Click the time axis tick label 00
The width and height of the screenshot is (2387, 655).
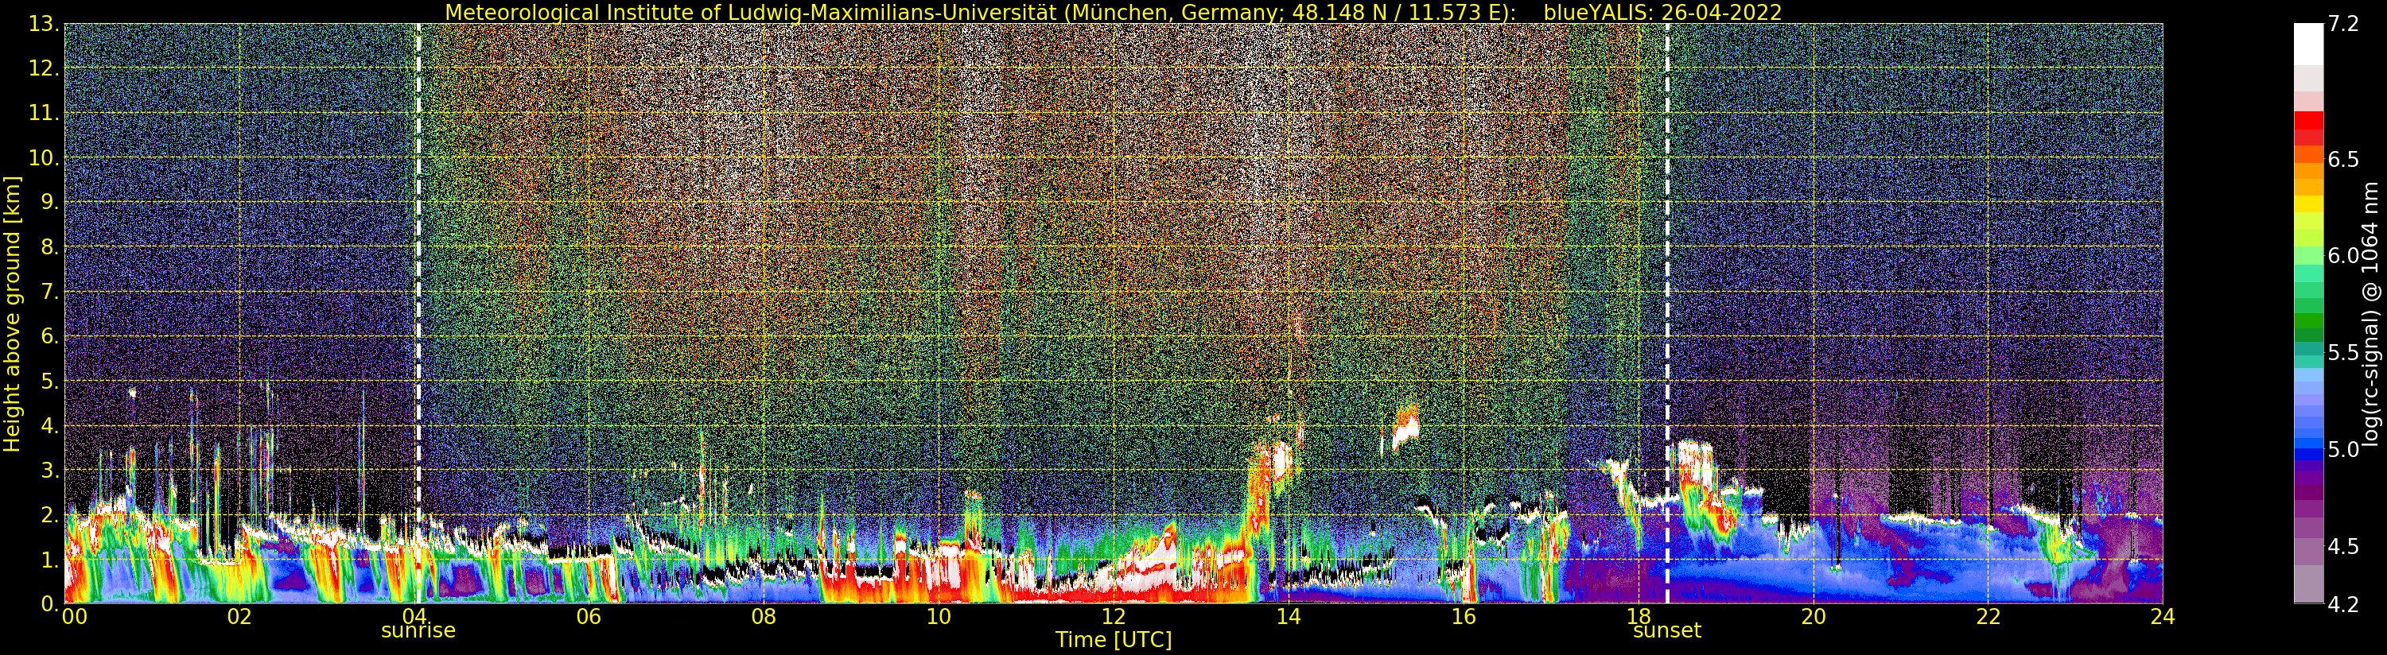[x=74, y=617]
